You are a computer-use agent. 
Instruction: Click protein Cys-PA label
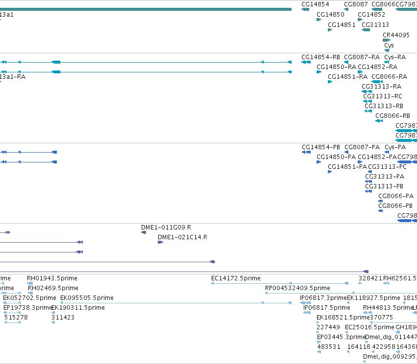[395, 147]
